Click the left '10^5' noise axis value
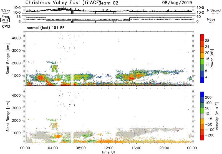The height and width of the screenshot is (154, 222). [x=17, y=8]
